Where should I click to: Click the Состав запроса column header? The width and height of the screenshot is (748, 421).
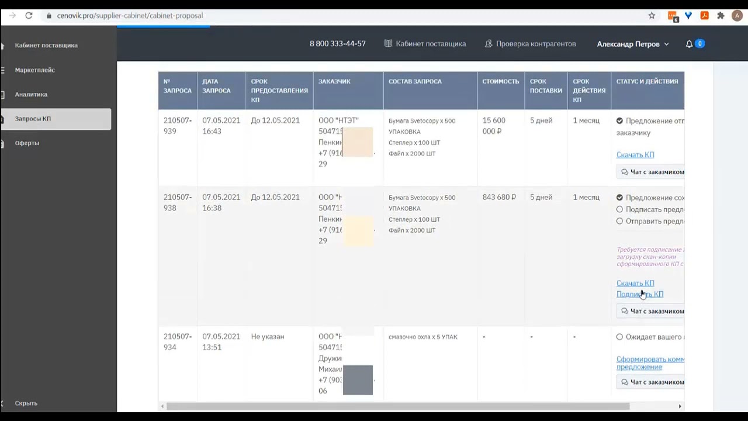coord(430,91)
